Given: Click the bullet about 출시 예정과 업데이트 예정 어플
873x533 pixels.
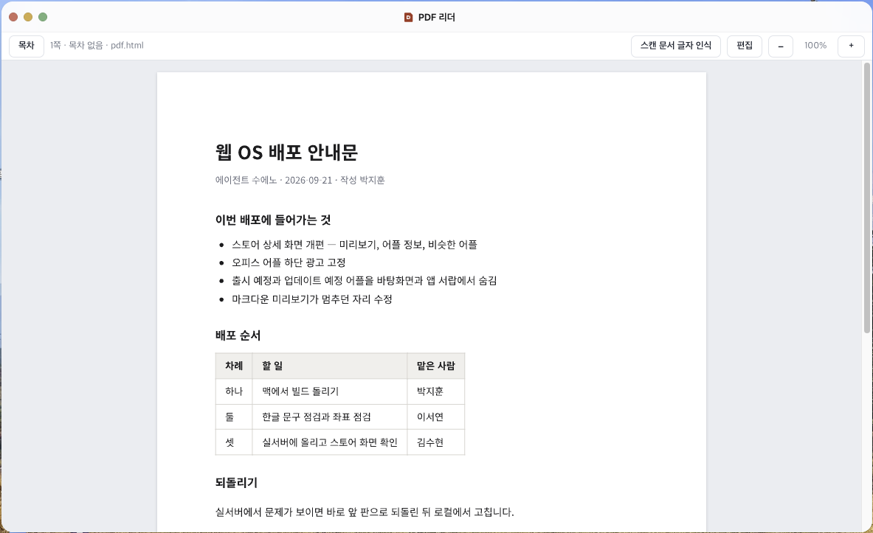Looking at the screenshot, I should tap(364, 281).
